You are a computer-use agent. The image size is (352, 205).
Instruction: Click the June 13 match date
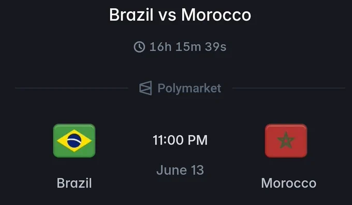coord(180,170)
